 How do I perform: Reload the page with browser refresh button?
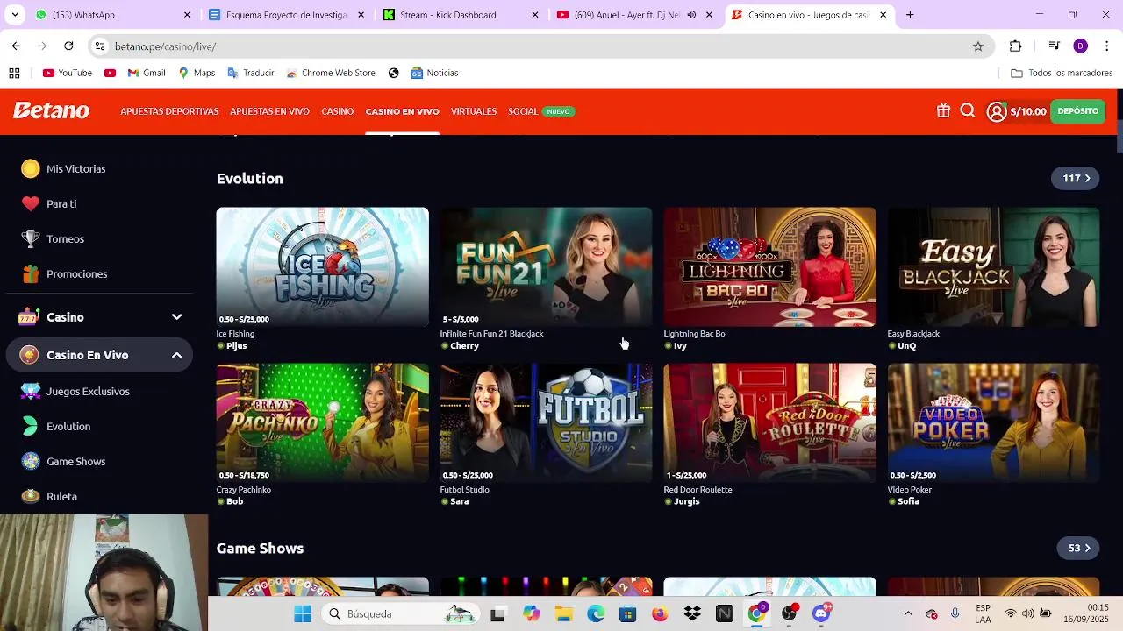pyautogui.click(x=68, y=46)
